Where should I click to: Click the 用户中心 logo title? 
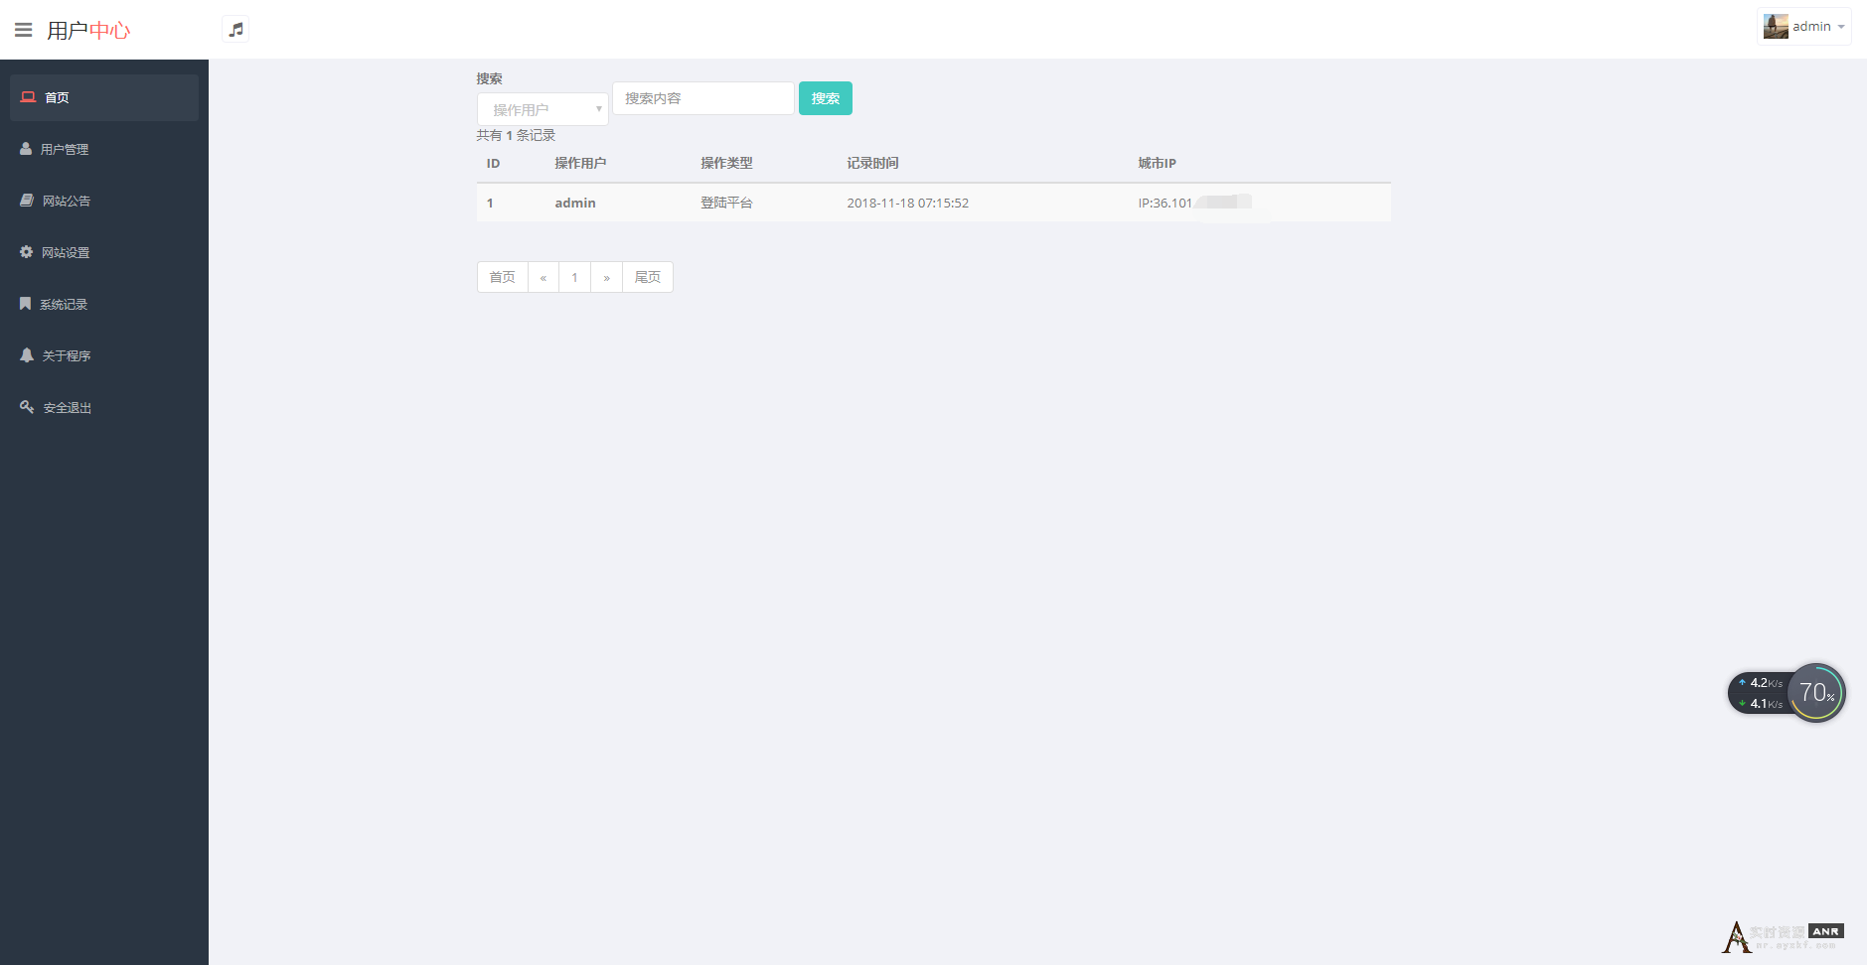point(88,30)
